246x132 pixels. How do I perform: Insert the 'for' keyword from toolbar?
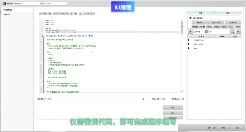point(50,14)
